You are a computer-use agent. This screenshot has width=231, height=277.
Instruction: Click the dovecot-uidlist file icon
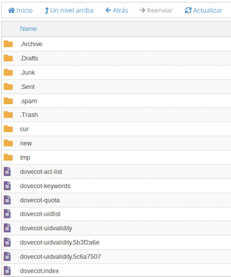pyautogui.click(x=8, y=214)
